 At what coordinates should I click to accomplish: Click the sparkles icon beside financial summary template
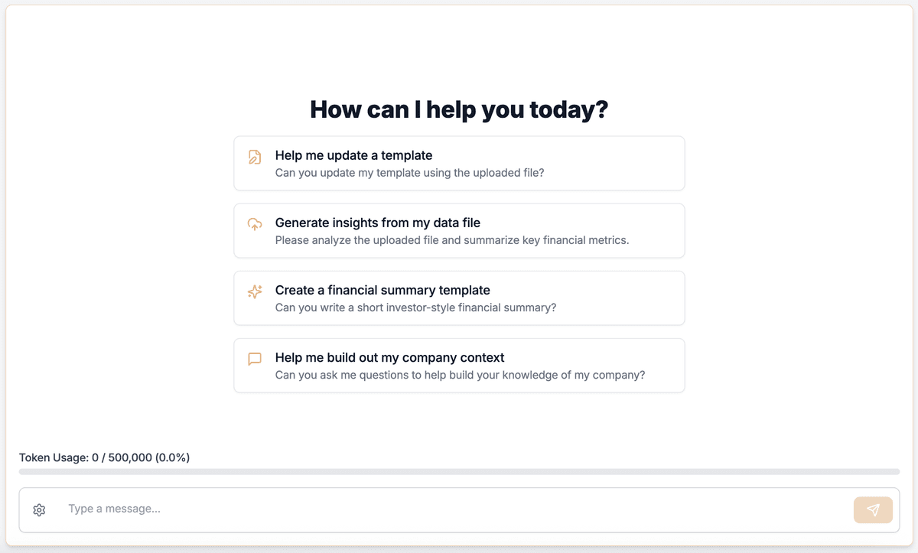255,291
